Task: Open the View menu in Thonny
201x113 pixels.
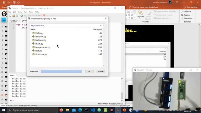Action: [x=20, y=12]
